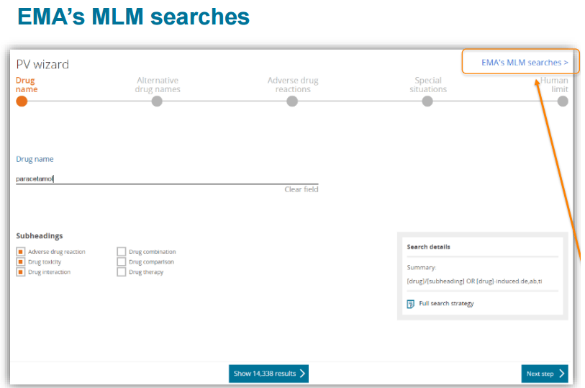Click Clear field under drug name
This screenshot has height=388, width=585.
301,189
